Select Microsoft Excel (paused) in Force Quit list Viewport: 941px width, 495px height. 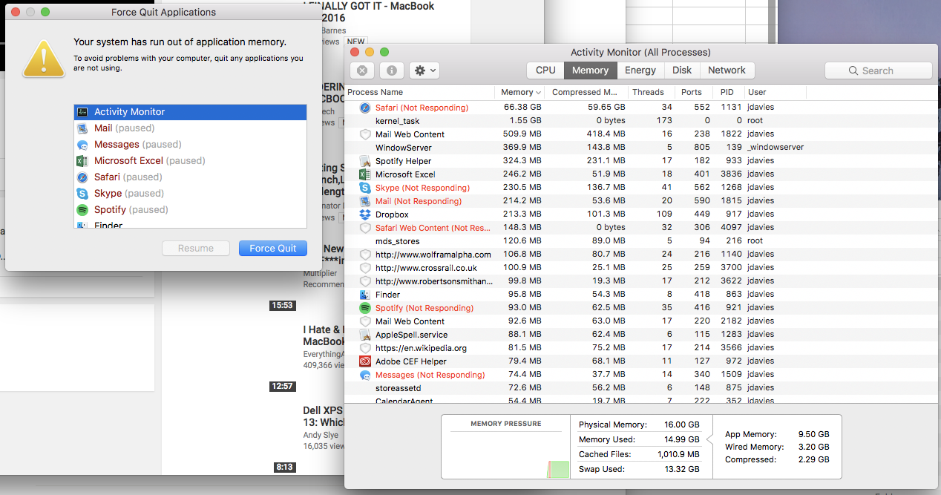[191, 161]
